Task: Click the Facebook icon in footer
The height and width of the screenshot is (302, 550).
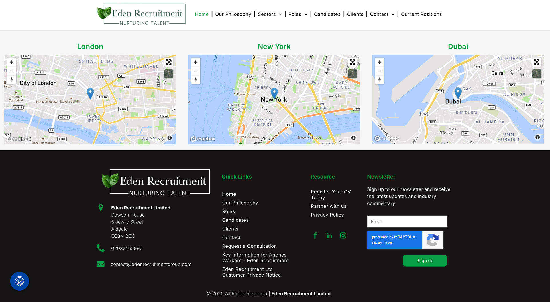Action: pyautogui.click(x=315, y=235)
